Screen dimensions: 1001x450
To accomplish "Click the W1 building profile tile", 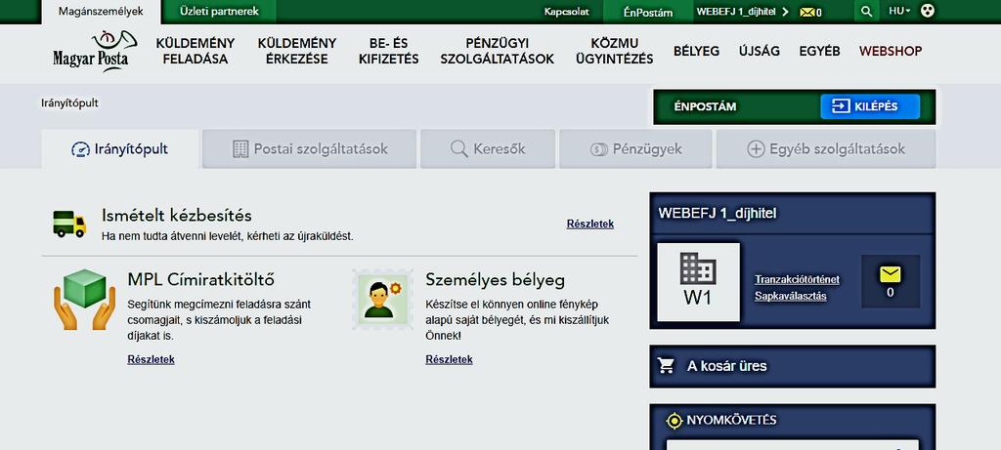I will click(x=698, y=282).
